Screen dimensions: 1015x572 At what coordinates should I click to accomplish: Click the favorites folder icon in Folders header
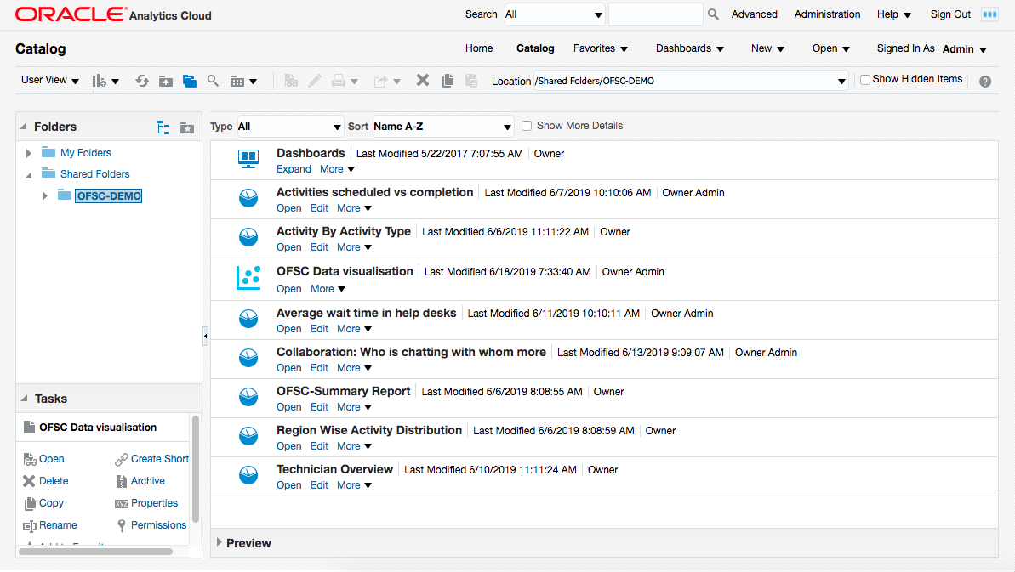pyautogui.click(x=187, y=127)
